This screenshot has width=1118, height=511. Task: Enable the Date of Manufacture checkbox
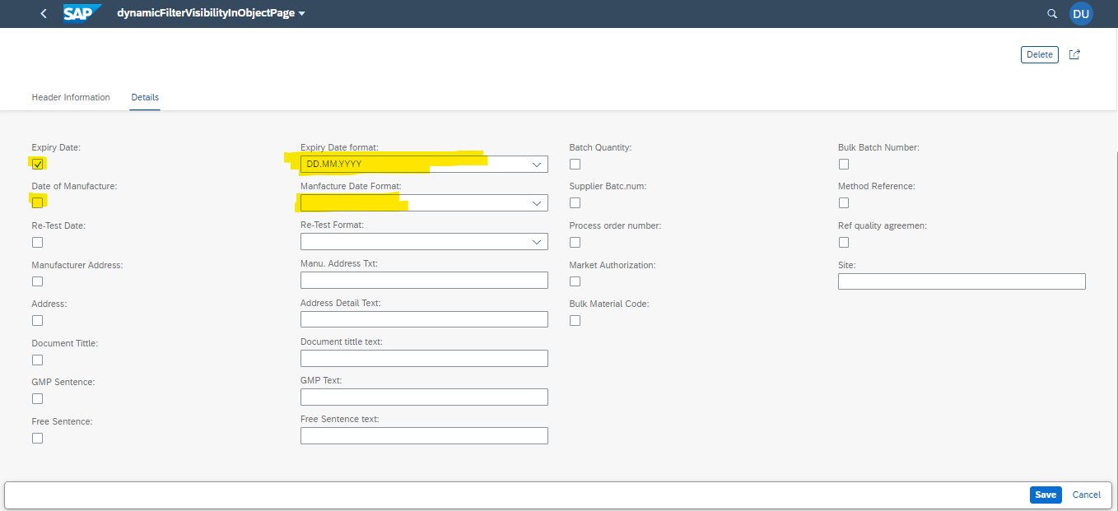[37, 202]
